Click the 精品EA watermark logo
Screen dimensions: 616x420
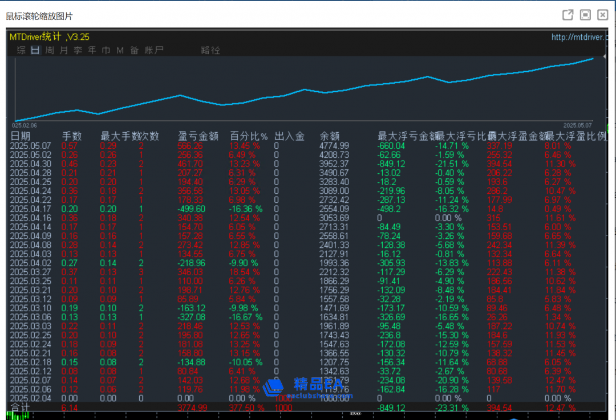308,388
